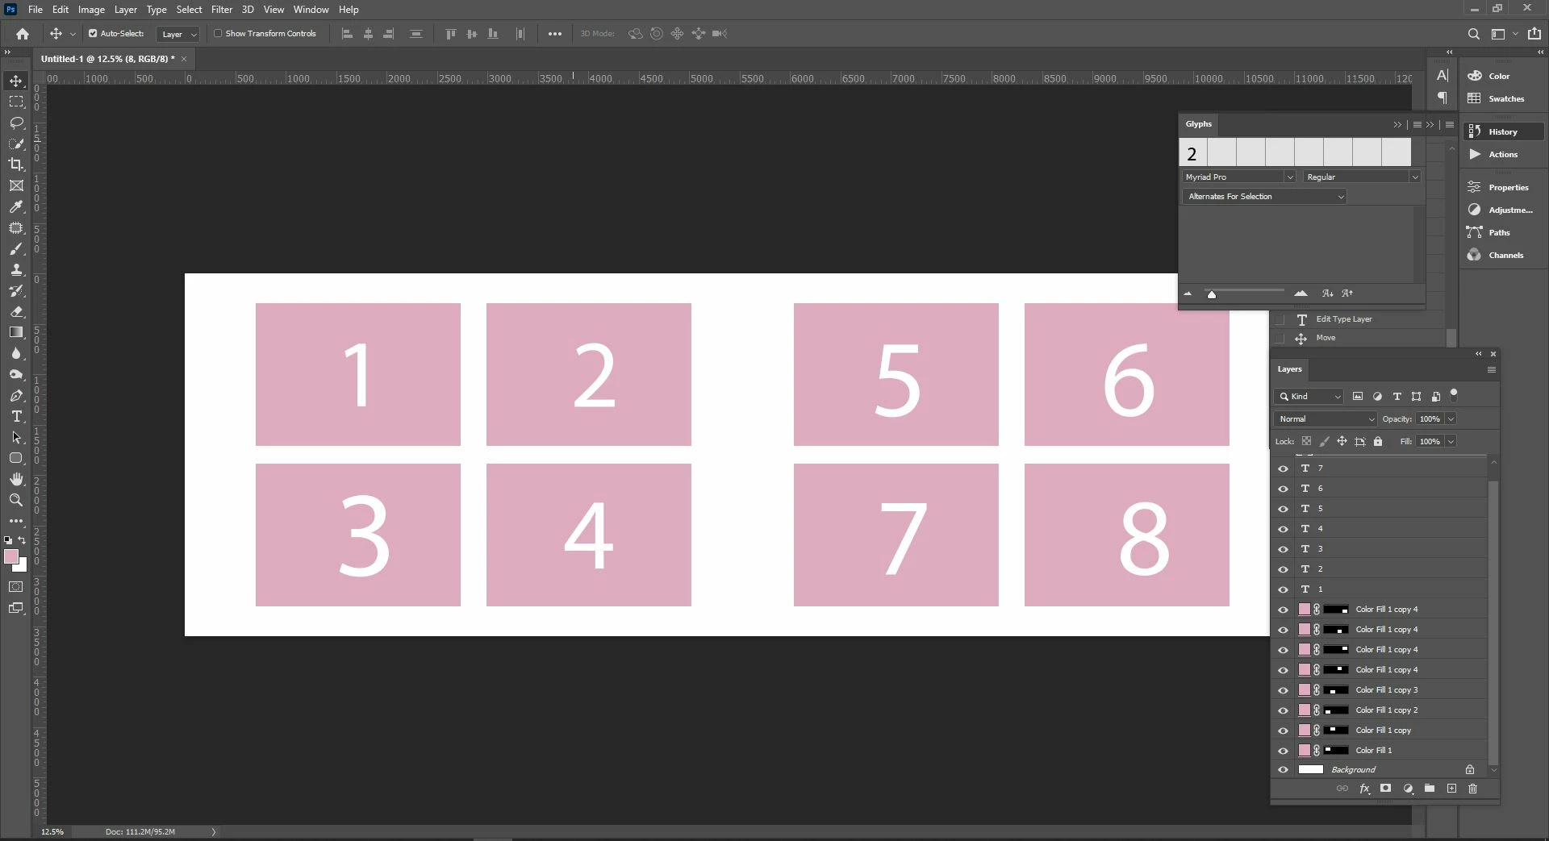Hide the Background layer
This screenshot has height=841, width=1549.
[1283, 769]
